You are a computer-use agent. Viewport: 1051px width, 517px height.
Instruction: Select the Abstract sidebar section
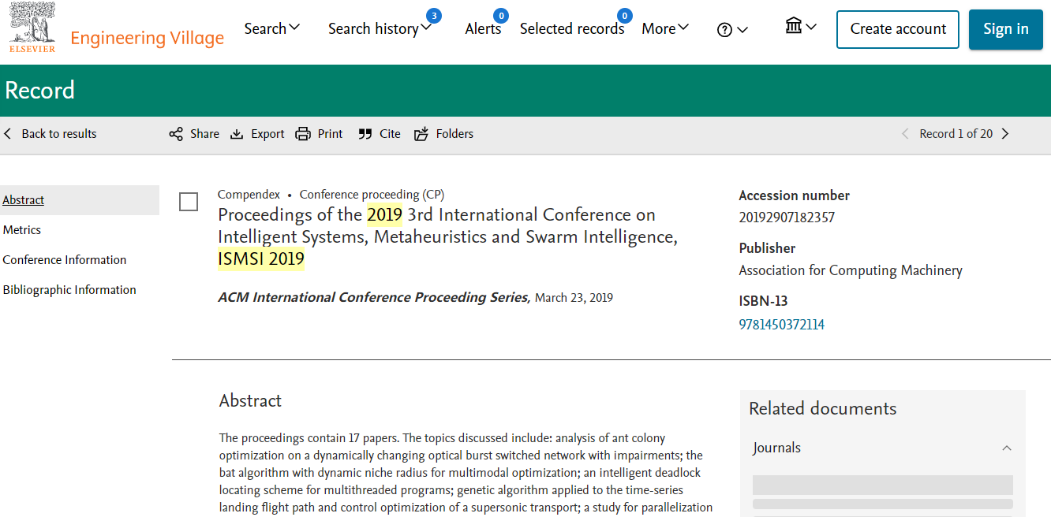tap(80, 200)
